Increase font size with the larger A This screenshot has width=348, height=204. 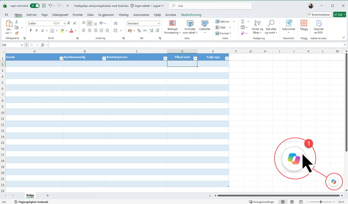[69, 23]
